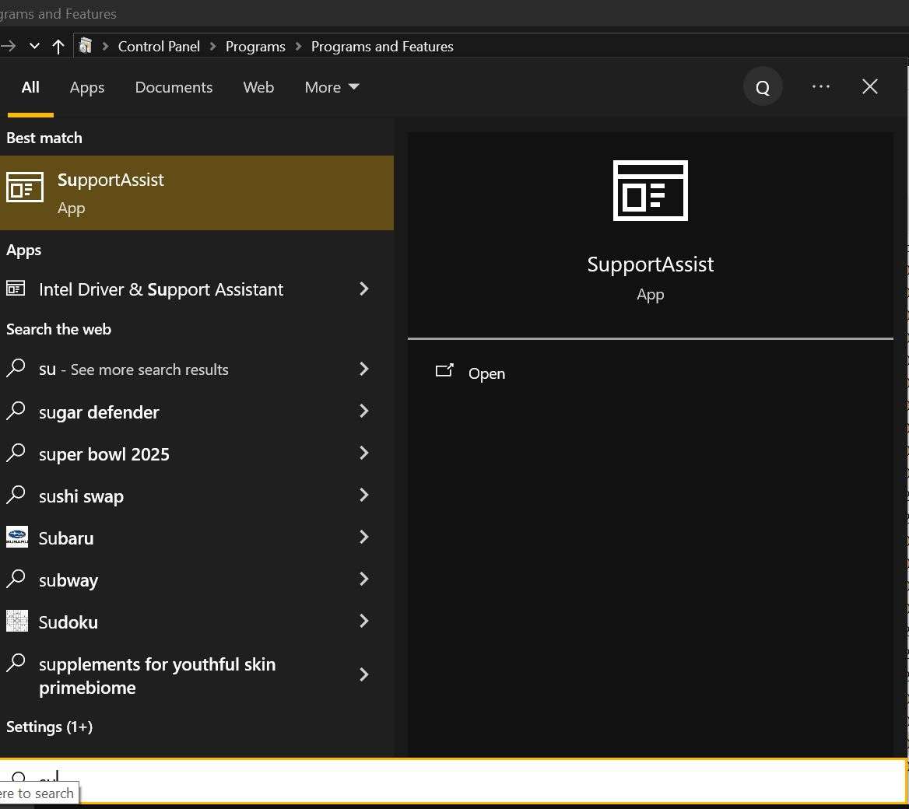
Task: Select the All search tab
Action: click(30, 87)
